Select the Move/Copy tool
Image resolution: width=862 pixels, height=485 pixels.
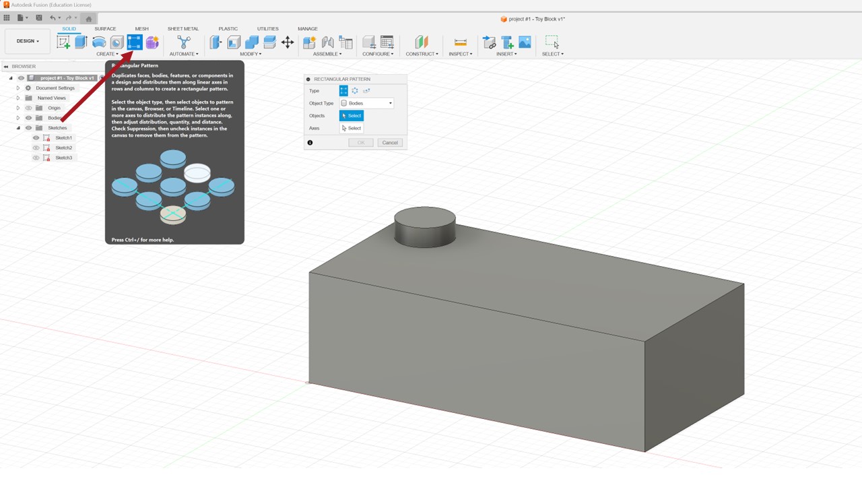pyautogui.click(x=288, y=42)
